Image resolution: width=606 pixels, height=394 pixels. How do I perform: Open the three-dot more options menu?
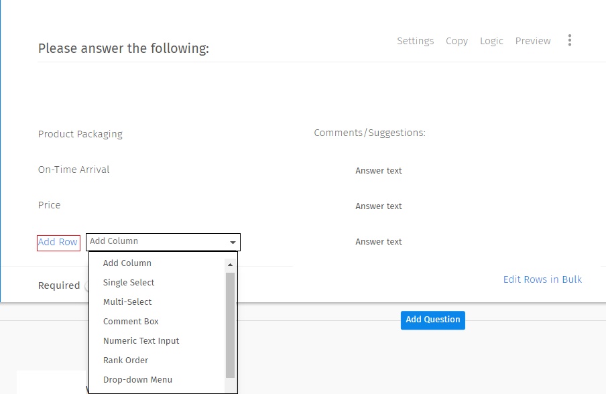point(570,40)
